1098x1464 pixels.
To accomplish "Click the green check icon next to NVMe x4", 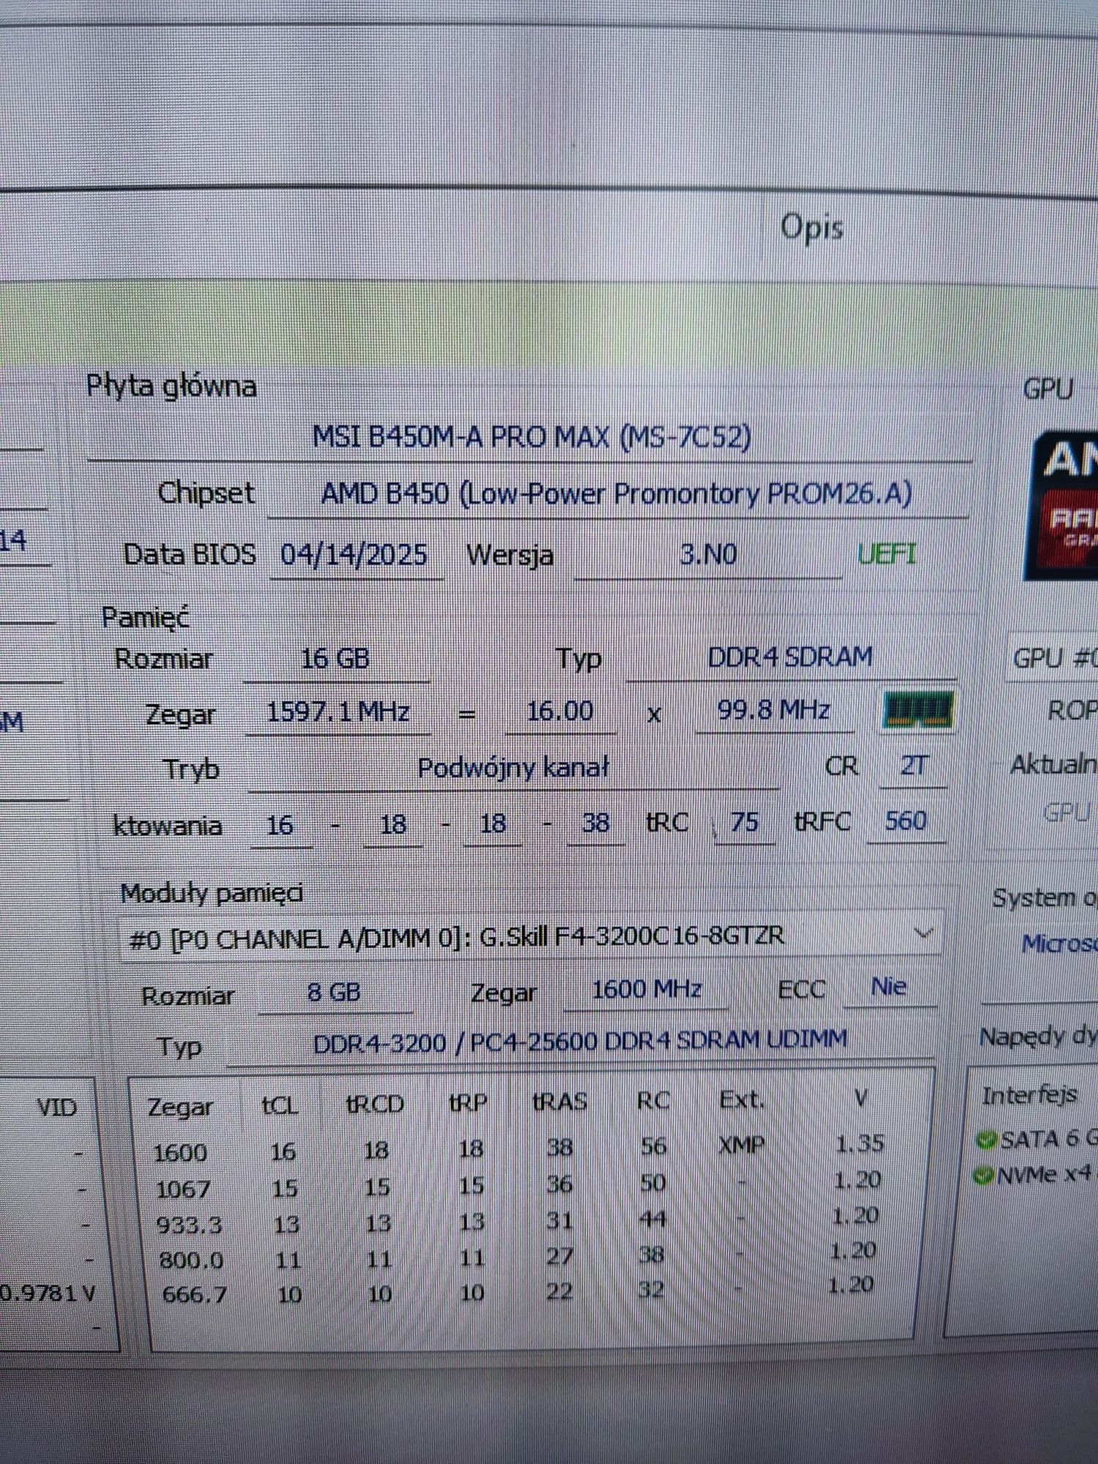I will coord(983,1176).
